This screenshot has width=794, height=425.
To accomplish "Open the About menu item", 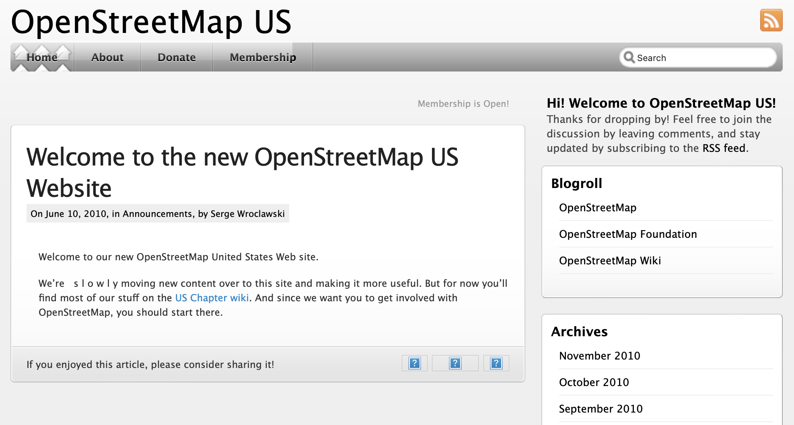I will [x=107, y=57].
